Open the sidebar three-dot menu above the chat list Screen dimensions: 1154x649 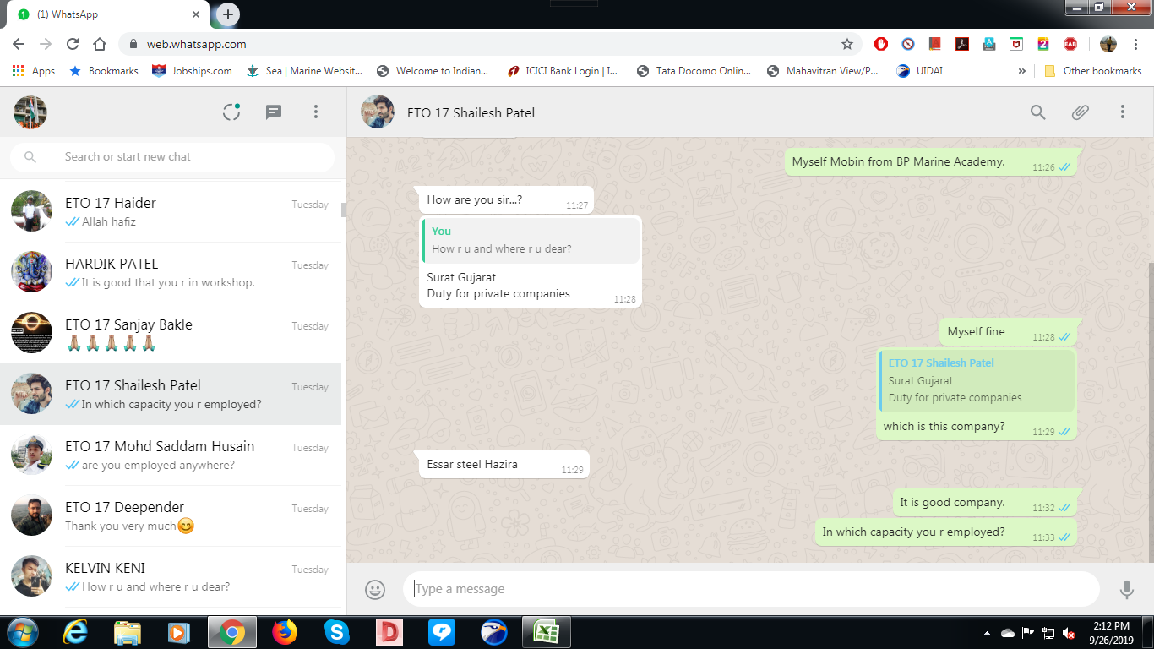316,112
